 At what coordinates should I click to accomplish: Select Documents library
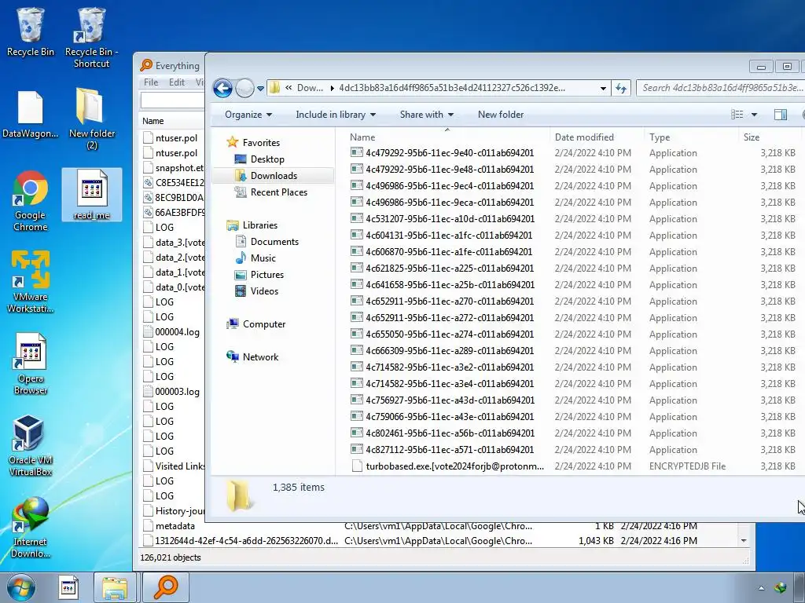[x=274, y=242]
